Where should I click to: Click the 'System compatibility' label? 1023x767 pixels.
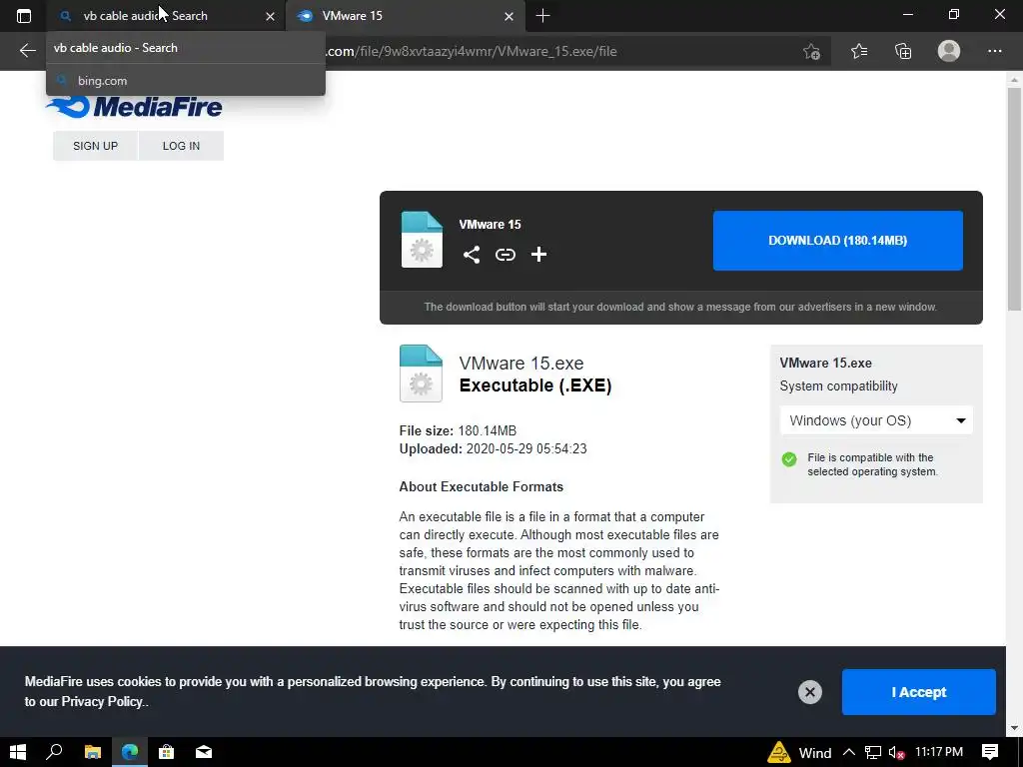pos(839,386)
